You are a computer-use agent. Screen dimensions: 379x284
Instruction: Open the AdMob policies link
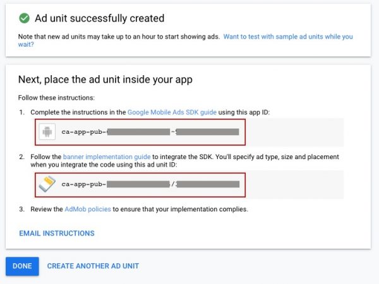pos(92,209)
